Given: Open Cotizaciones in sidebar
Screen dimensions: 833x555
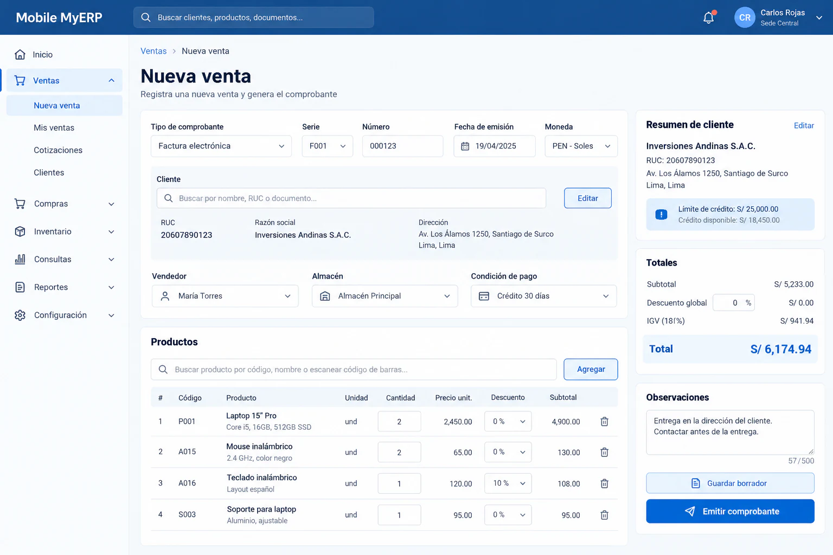Looking at the screenshot, I should pos(58,150).
